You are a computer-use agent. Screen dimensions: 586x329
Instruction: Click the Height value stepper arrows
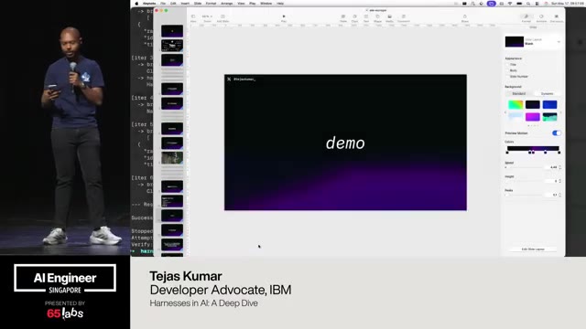(x=559, y=181)
